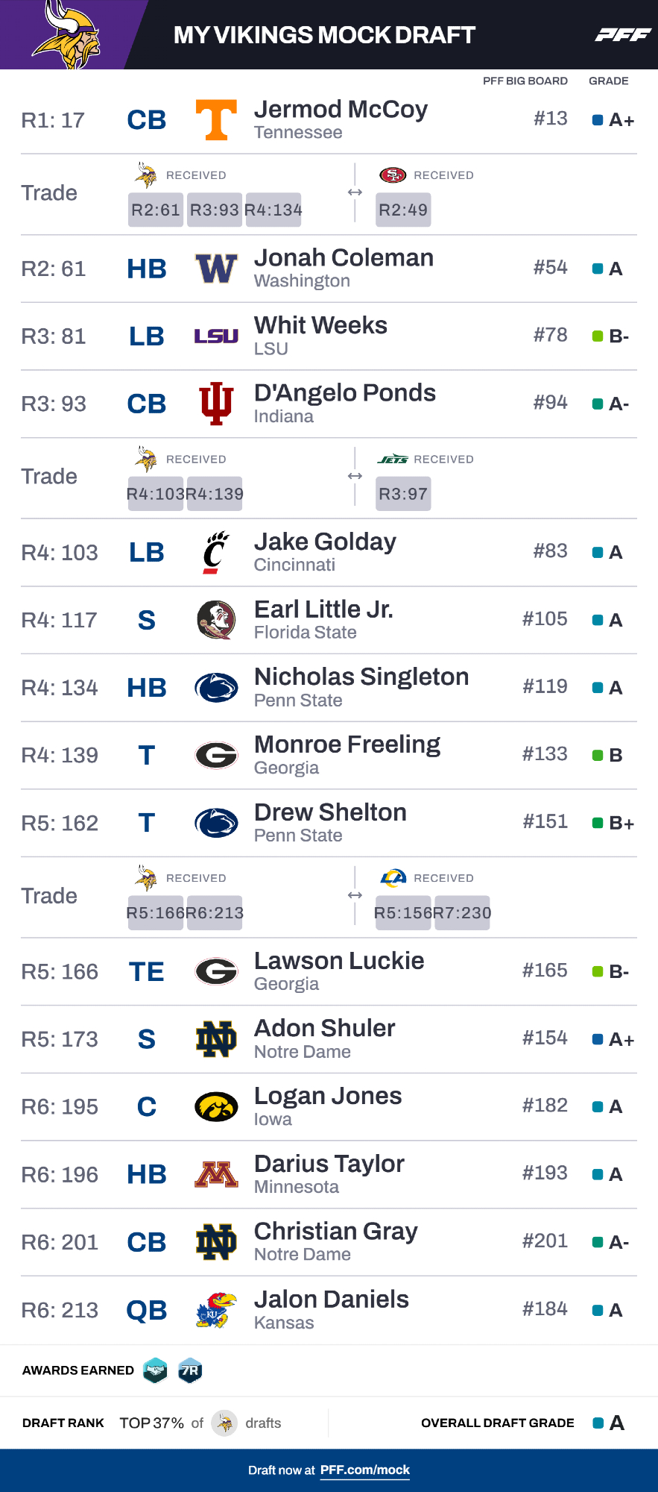Click the 49ers logo in trade row
658x1492 pixels.
tap(393, 175)
